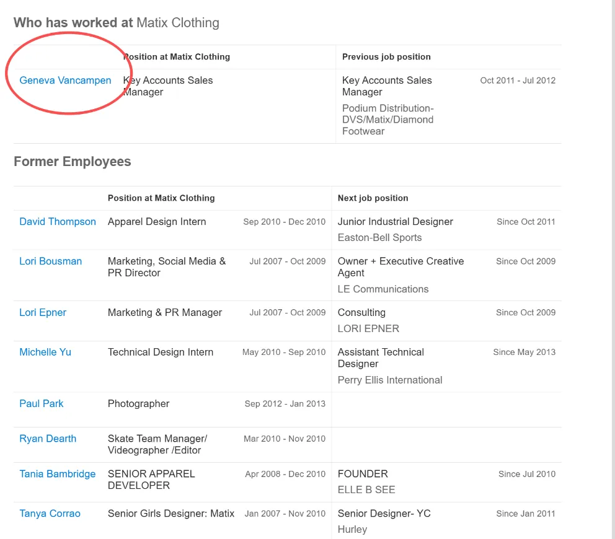The height and width of the screenshot is (539, 615).
Task: Open David Thompson's profile link
Action: (58, 221)
